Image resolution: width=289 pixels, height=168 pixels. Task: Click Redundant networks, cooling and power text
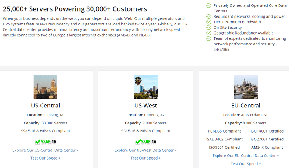tap(249, 17)
